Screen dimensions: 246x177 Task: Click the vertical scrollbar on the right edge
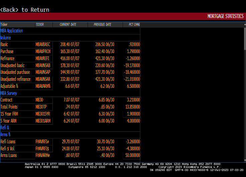tap(244, 38)
